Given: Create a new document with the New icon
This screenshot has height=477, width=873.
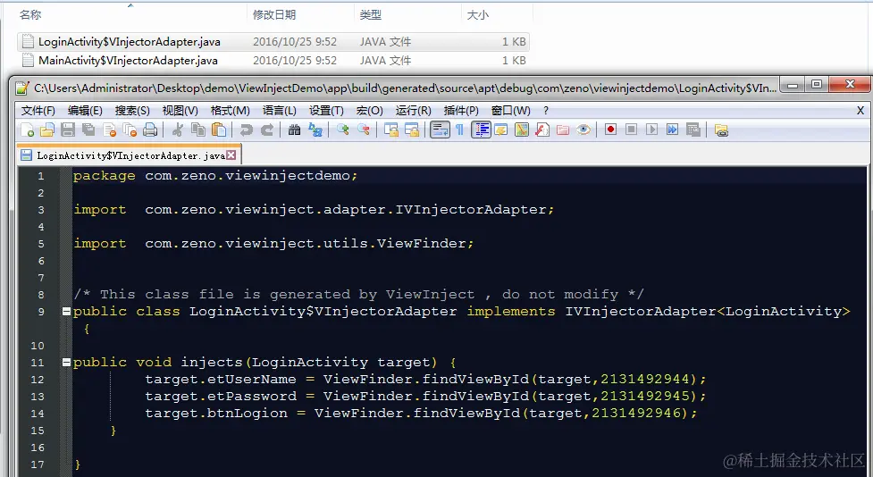Looking at the screenshot, I should [28, 130].
